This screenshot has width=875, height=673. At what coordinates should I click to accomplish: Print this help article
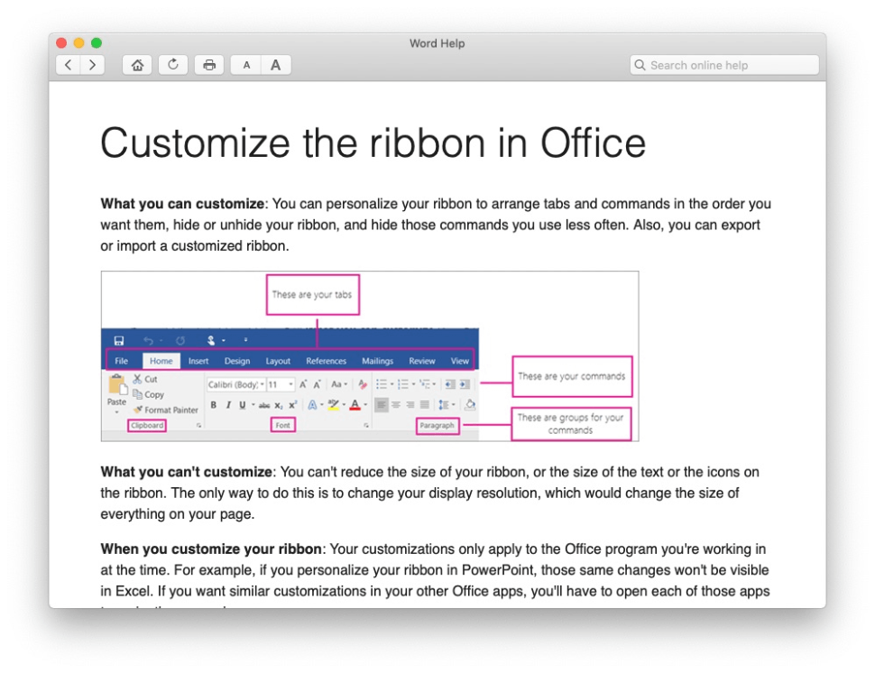(209, 65)
